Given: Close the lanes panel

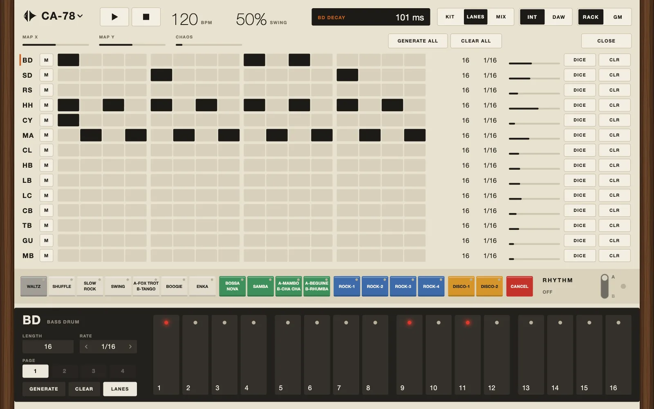Looking at the screenshot, I should [606, 41].
